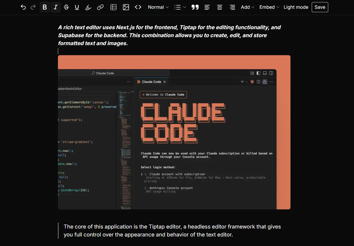Open the Normal text style dropdown
The height and width of the screenshot is (246, 354).
coord(158,7)
